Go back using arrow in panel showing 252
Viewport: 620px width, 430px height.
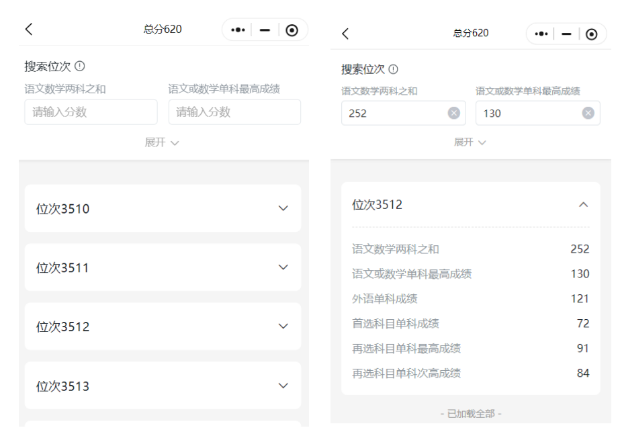pyautogui.click(x=345, y=34)
